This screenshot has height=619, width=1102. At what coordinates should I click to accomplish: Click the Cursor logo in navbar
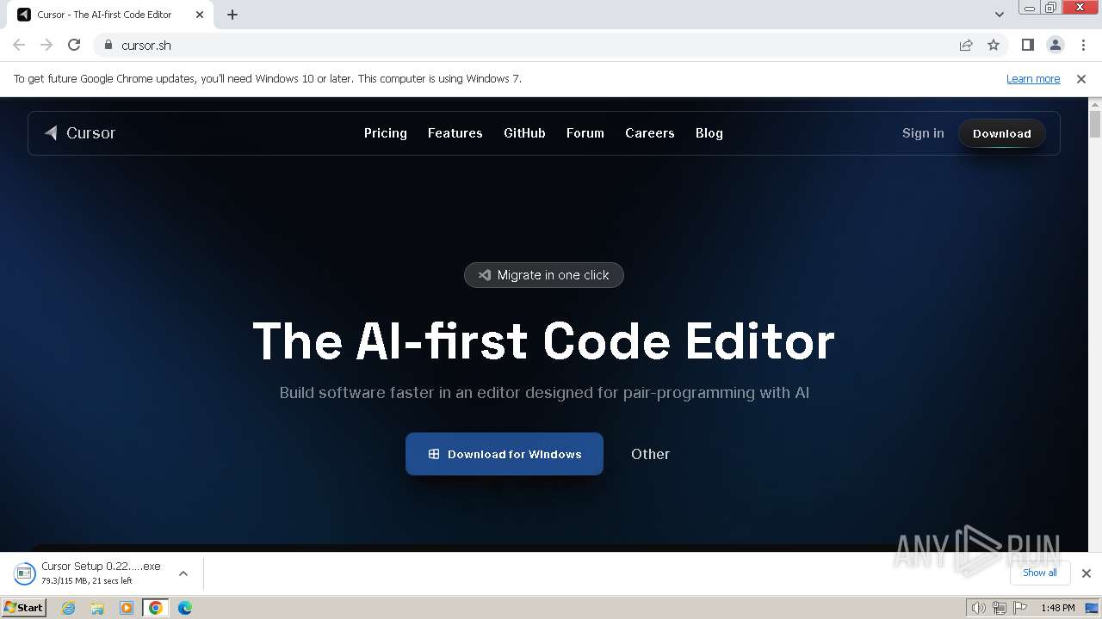click(x=79, y=133)
